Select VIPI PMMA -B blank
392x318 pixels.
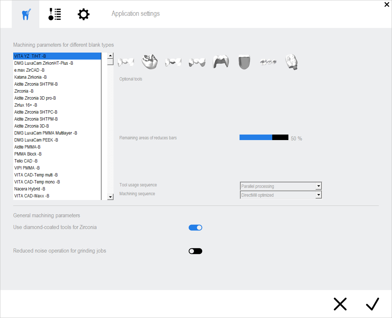point(57,168)
